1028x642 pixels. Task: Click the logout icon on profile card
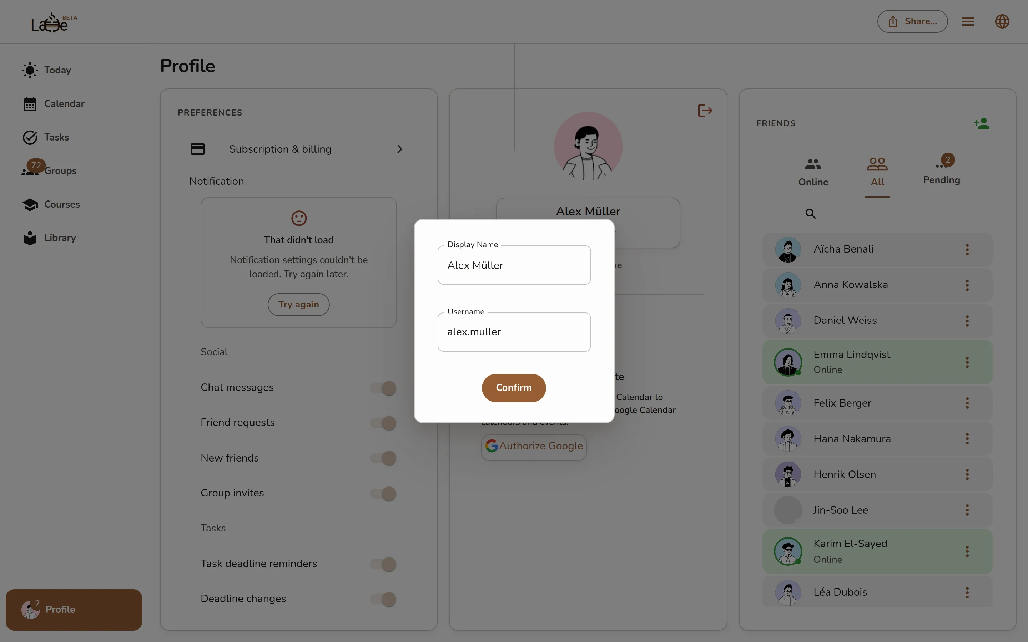[705, 111]
